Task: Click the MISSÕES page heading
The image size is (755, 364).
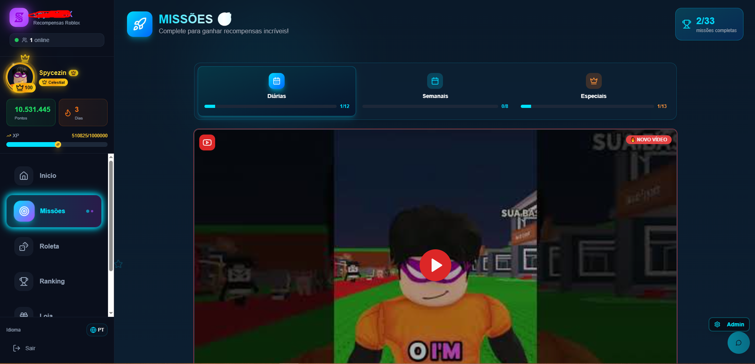Action: pos(186,19)
